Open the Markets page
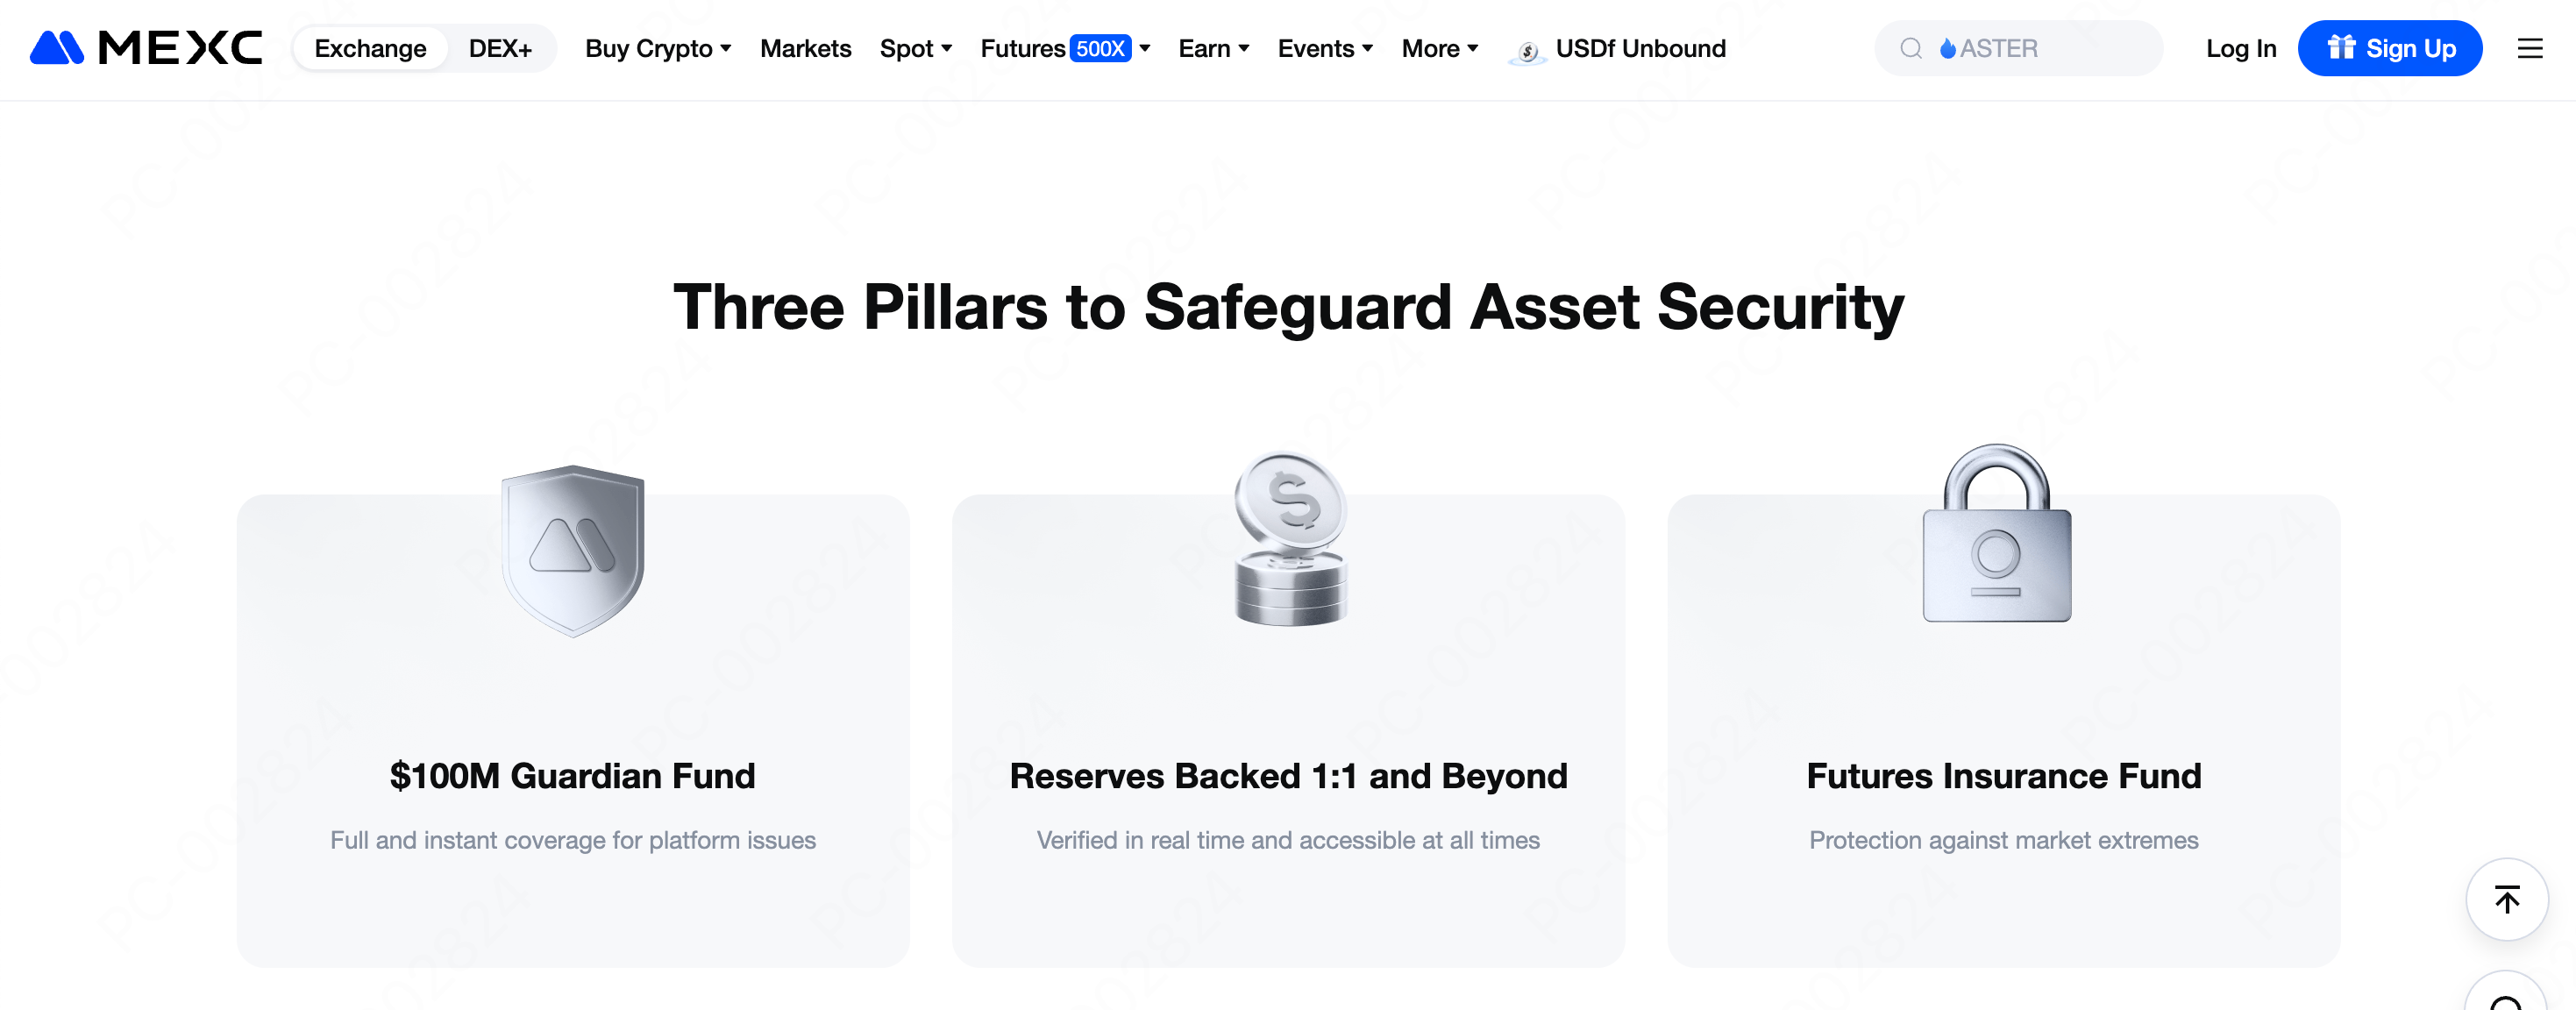Viewport: 2576px width, 1010px height. [805, 48]
